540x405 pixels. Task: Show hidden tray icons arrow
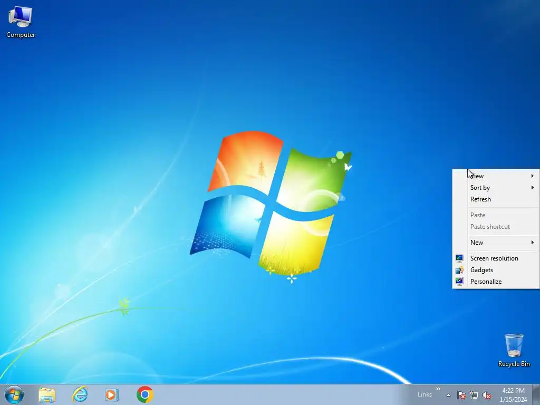click(x=448, y=395)
